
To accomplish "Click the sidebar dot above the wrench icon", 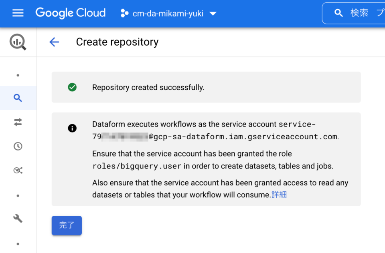I will pyautogui.click(x=18, y=196).
